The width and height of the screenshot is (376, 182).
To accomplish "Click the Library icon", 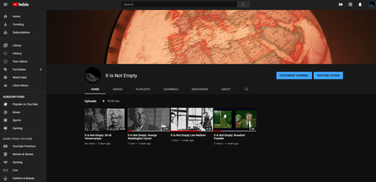I will click(x=6, y=45).
